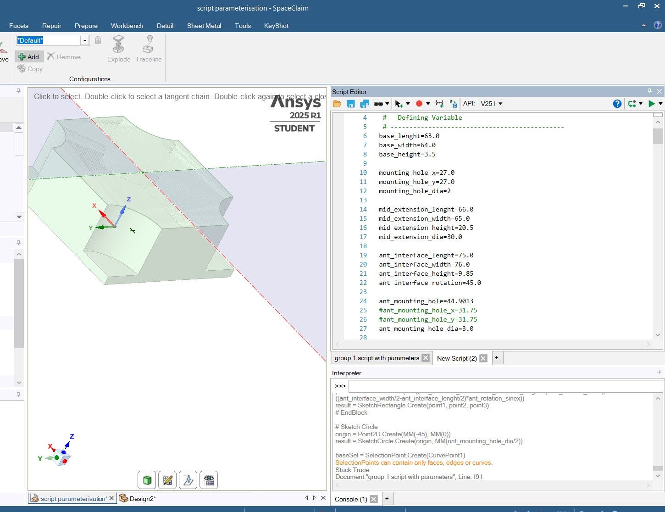
Task: Expand the debug options dropdown arrow
Action: click(x=641, y=104)
